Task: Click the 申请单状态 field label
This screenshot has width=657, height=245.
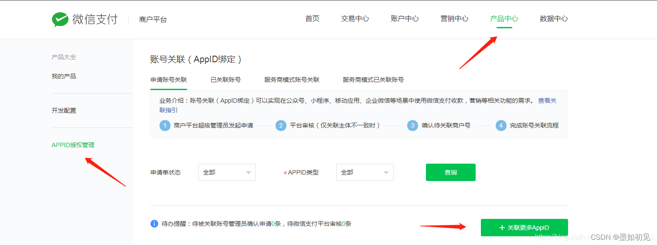Action: tap(166, 172)
